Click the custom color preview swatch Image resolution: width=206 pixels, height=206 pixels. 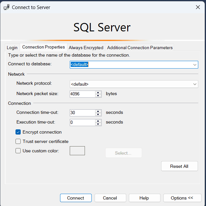tap(77, 151)
